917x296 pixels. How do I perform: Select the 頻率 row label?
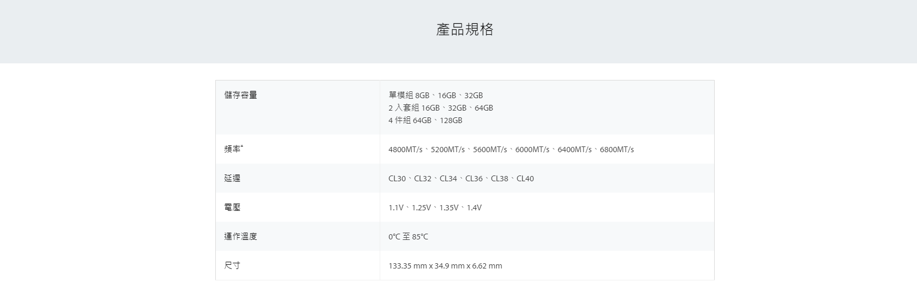233,149
